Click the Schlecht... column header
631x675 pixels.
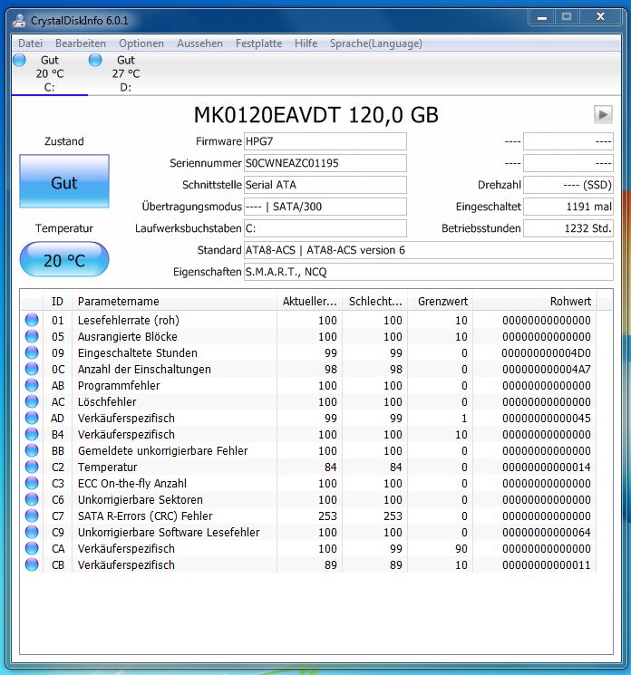click(x=375, y=302)
